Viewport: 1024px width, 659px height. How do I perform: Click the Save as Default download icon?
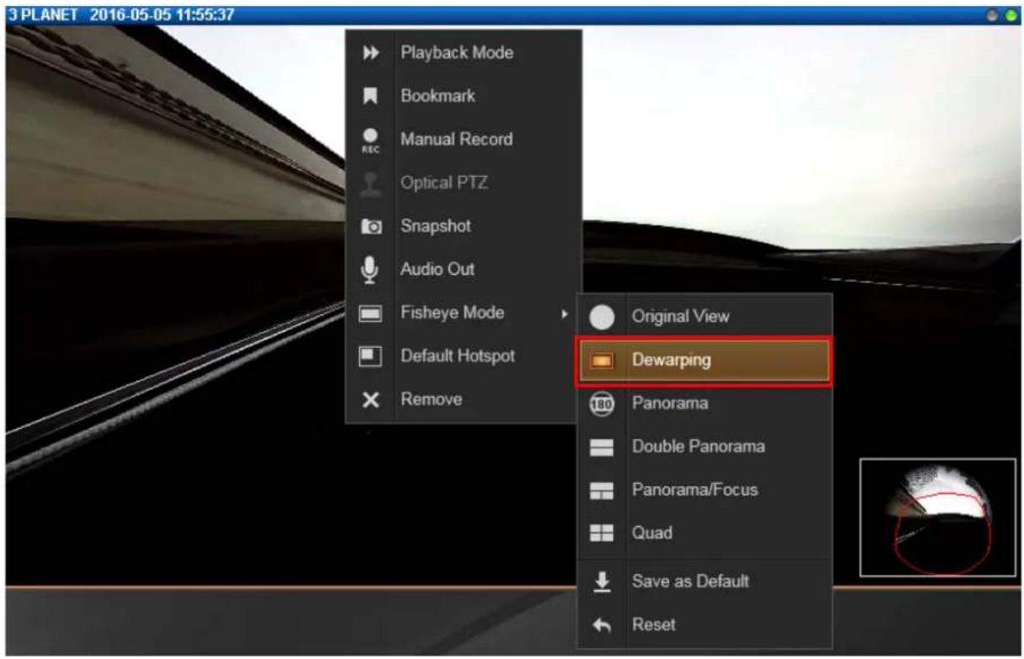[x=602, y=581]
